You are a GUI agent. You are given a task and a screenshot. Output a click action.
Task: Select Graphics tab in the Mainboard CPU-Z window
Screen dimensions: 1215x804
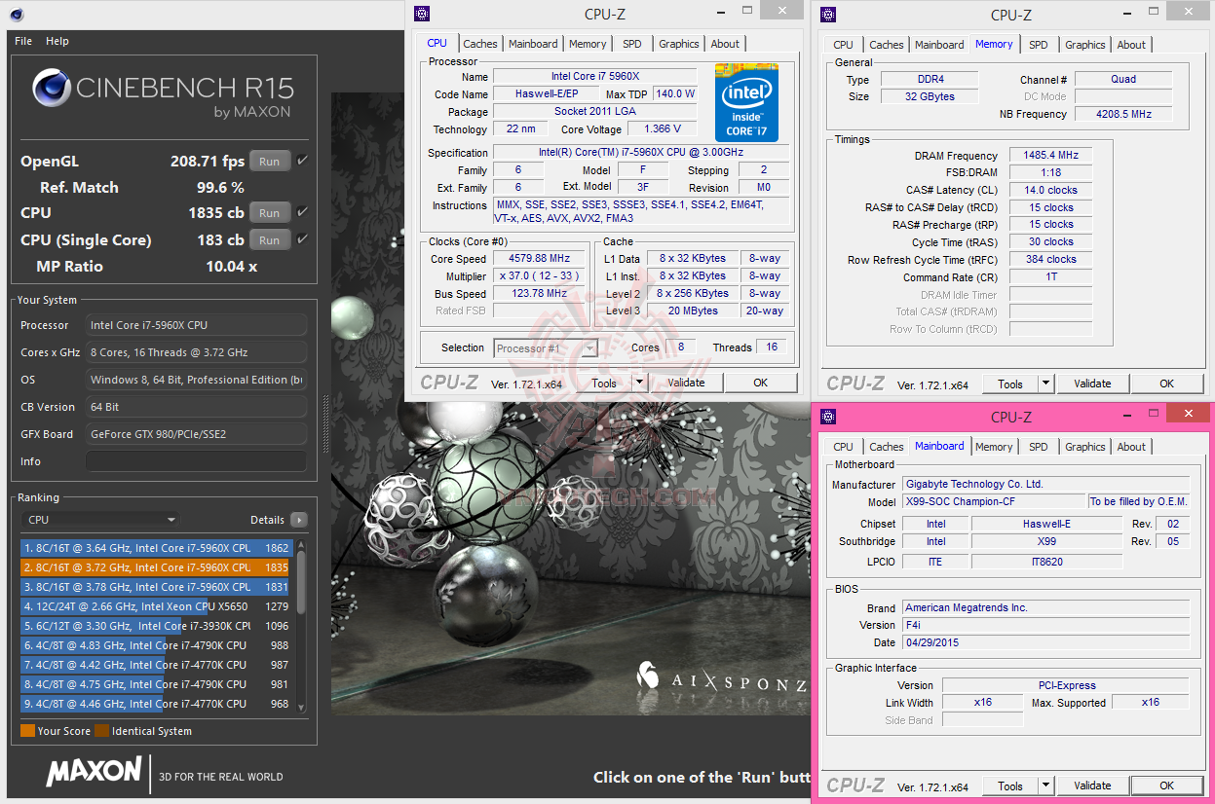[x=1085, y=447]
